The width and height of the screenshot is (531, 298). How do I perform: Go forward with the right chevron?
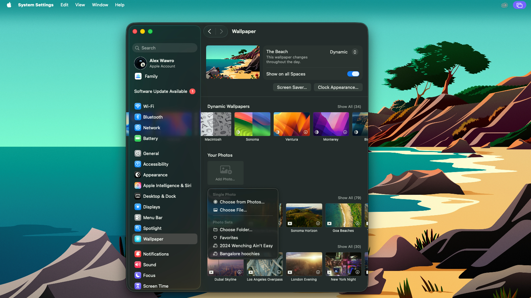(x=221, y=31)
